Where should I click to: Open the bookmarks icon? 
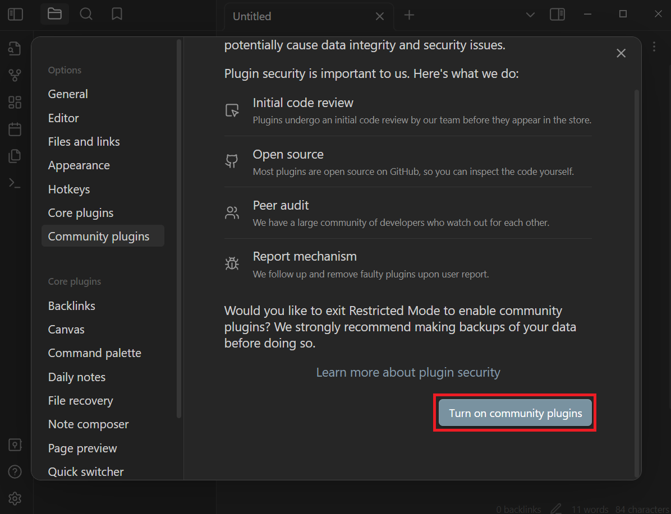(117, 14)
